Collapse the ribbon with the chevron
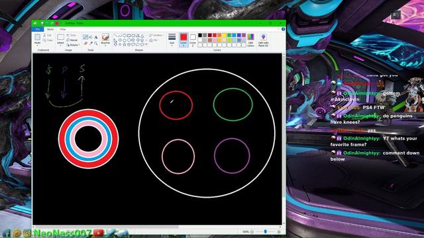The height and width of the screenshot is (238, 424). click(278, 29)
